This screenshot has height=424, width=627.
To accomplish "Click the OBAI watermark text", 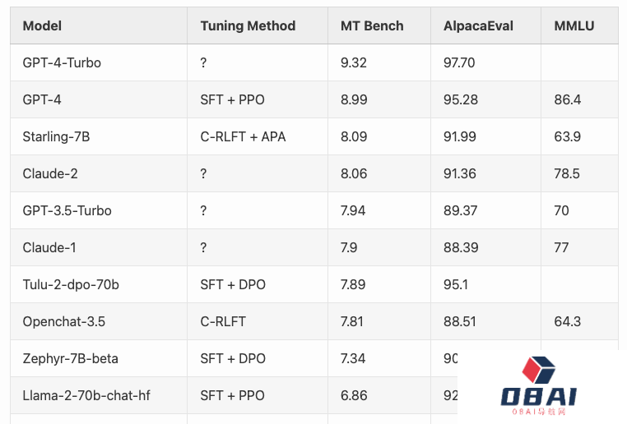I will (x=539, y=398).
